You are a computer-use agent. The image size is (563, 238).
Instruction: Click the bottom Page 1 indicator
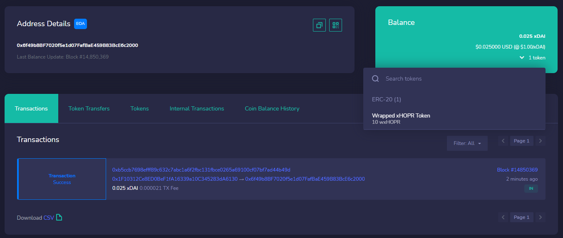[x=522, y=217]
